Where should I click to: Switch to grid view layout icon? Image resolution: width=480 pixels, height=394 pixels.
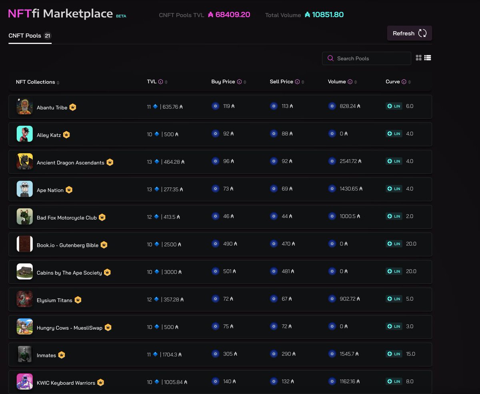tap(419, 58)
